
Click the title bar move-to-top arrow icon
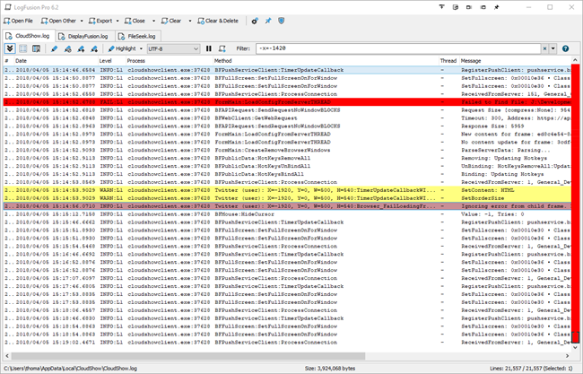441,7
